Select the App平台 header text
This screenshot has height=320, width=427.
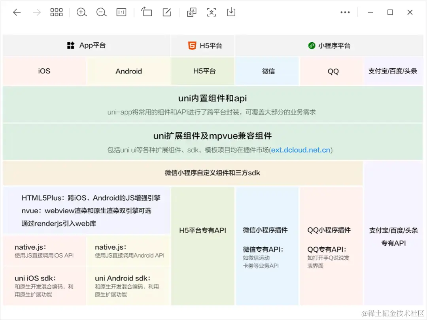coord(92,45)
